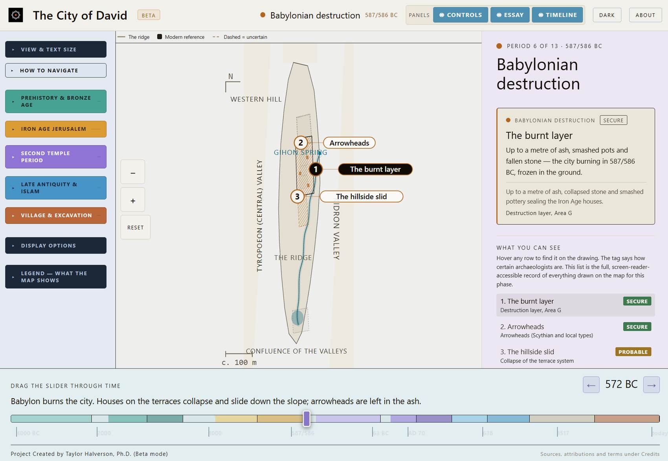Expand Prehistory & Bronze Age group
The height and width of the screenshot is (461, 668).
pos(56,101)
